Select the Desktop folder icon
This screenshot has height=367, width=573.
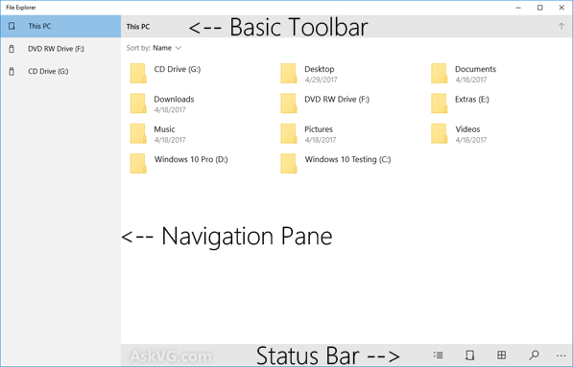click(289, 74)
